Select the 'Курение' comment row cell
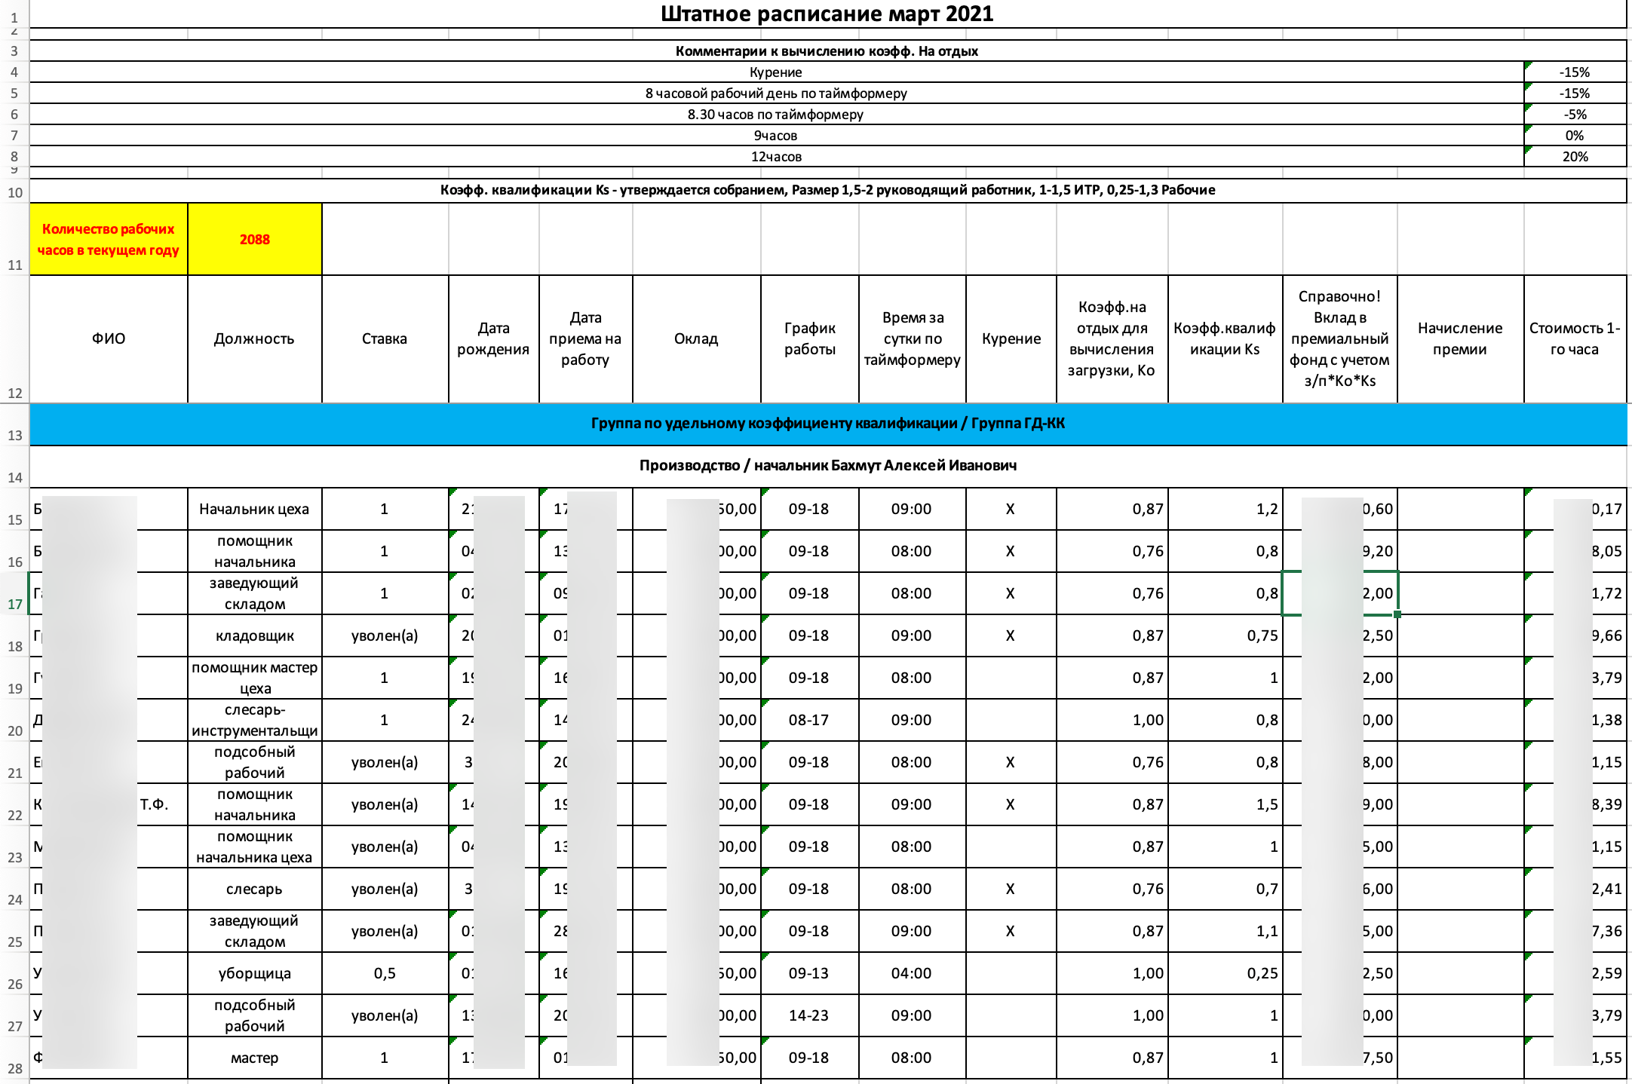Screen dimensions: 1632x1084 click(776, 72)
